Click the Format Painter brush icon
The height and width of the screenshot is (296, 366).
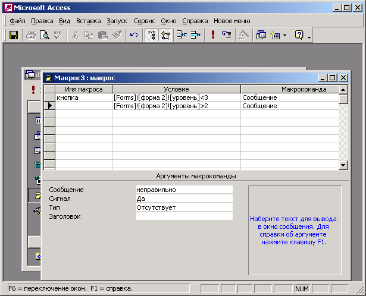116,35
